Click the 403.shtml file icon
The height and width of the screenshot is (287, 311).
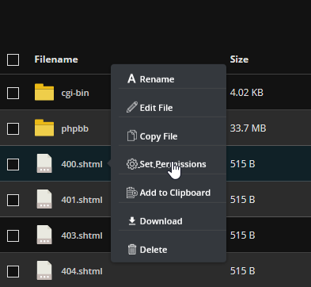point(44,235)
